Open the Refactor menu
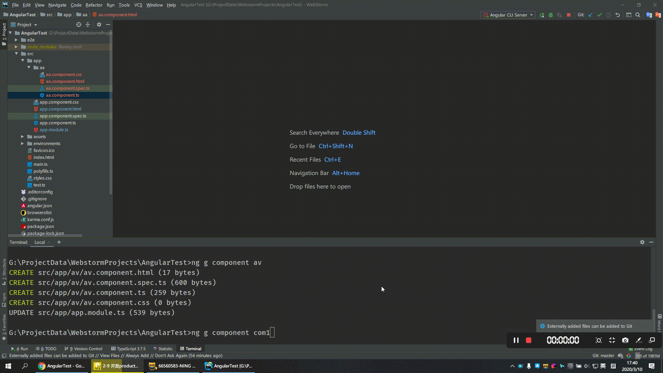Viewport: 663px width, 373px height. pyautogui.click(x=94, y=5)
